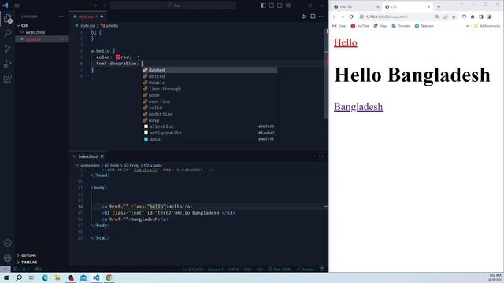
Task: Click the Port 5500 Live Server status
Action: (x=280, y=269)
